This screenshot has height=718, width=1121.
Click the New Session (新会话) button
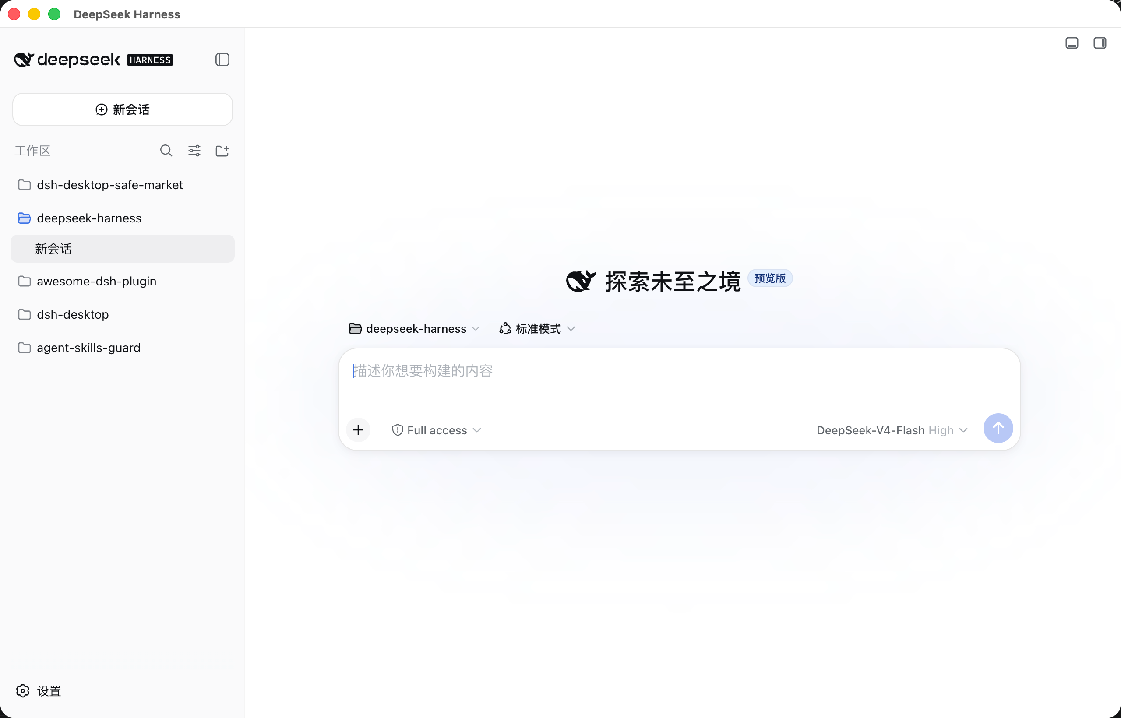click(122, 109)
